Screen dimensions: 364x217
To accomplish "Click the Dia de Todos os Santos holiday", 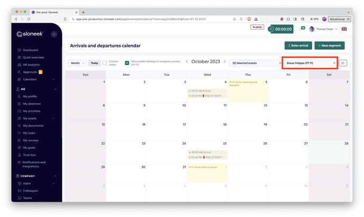I will [x=203, y=167].
